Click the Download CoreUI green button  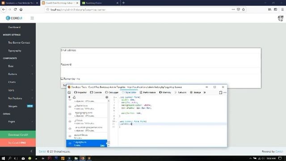[x=18, y=135]
